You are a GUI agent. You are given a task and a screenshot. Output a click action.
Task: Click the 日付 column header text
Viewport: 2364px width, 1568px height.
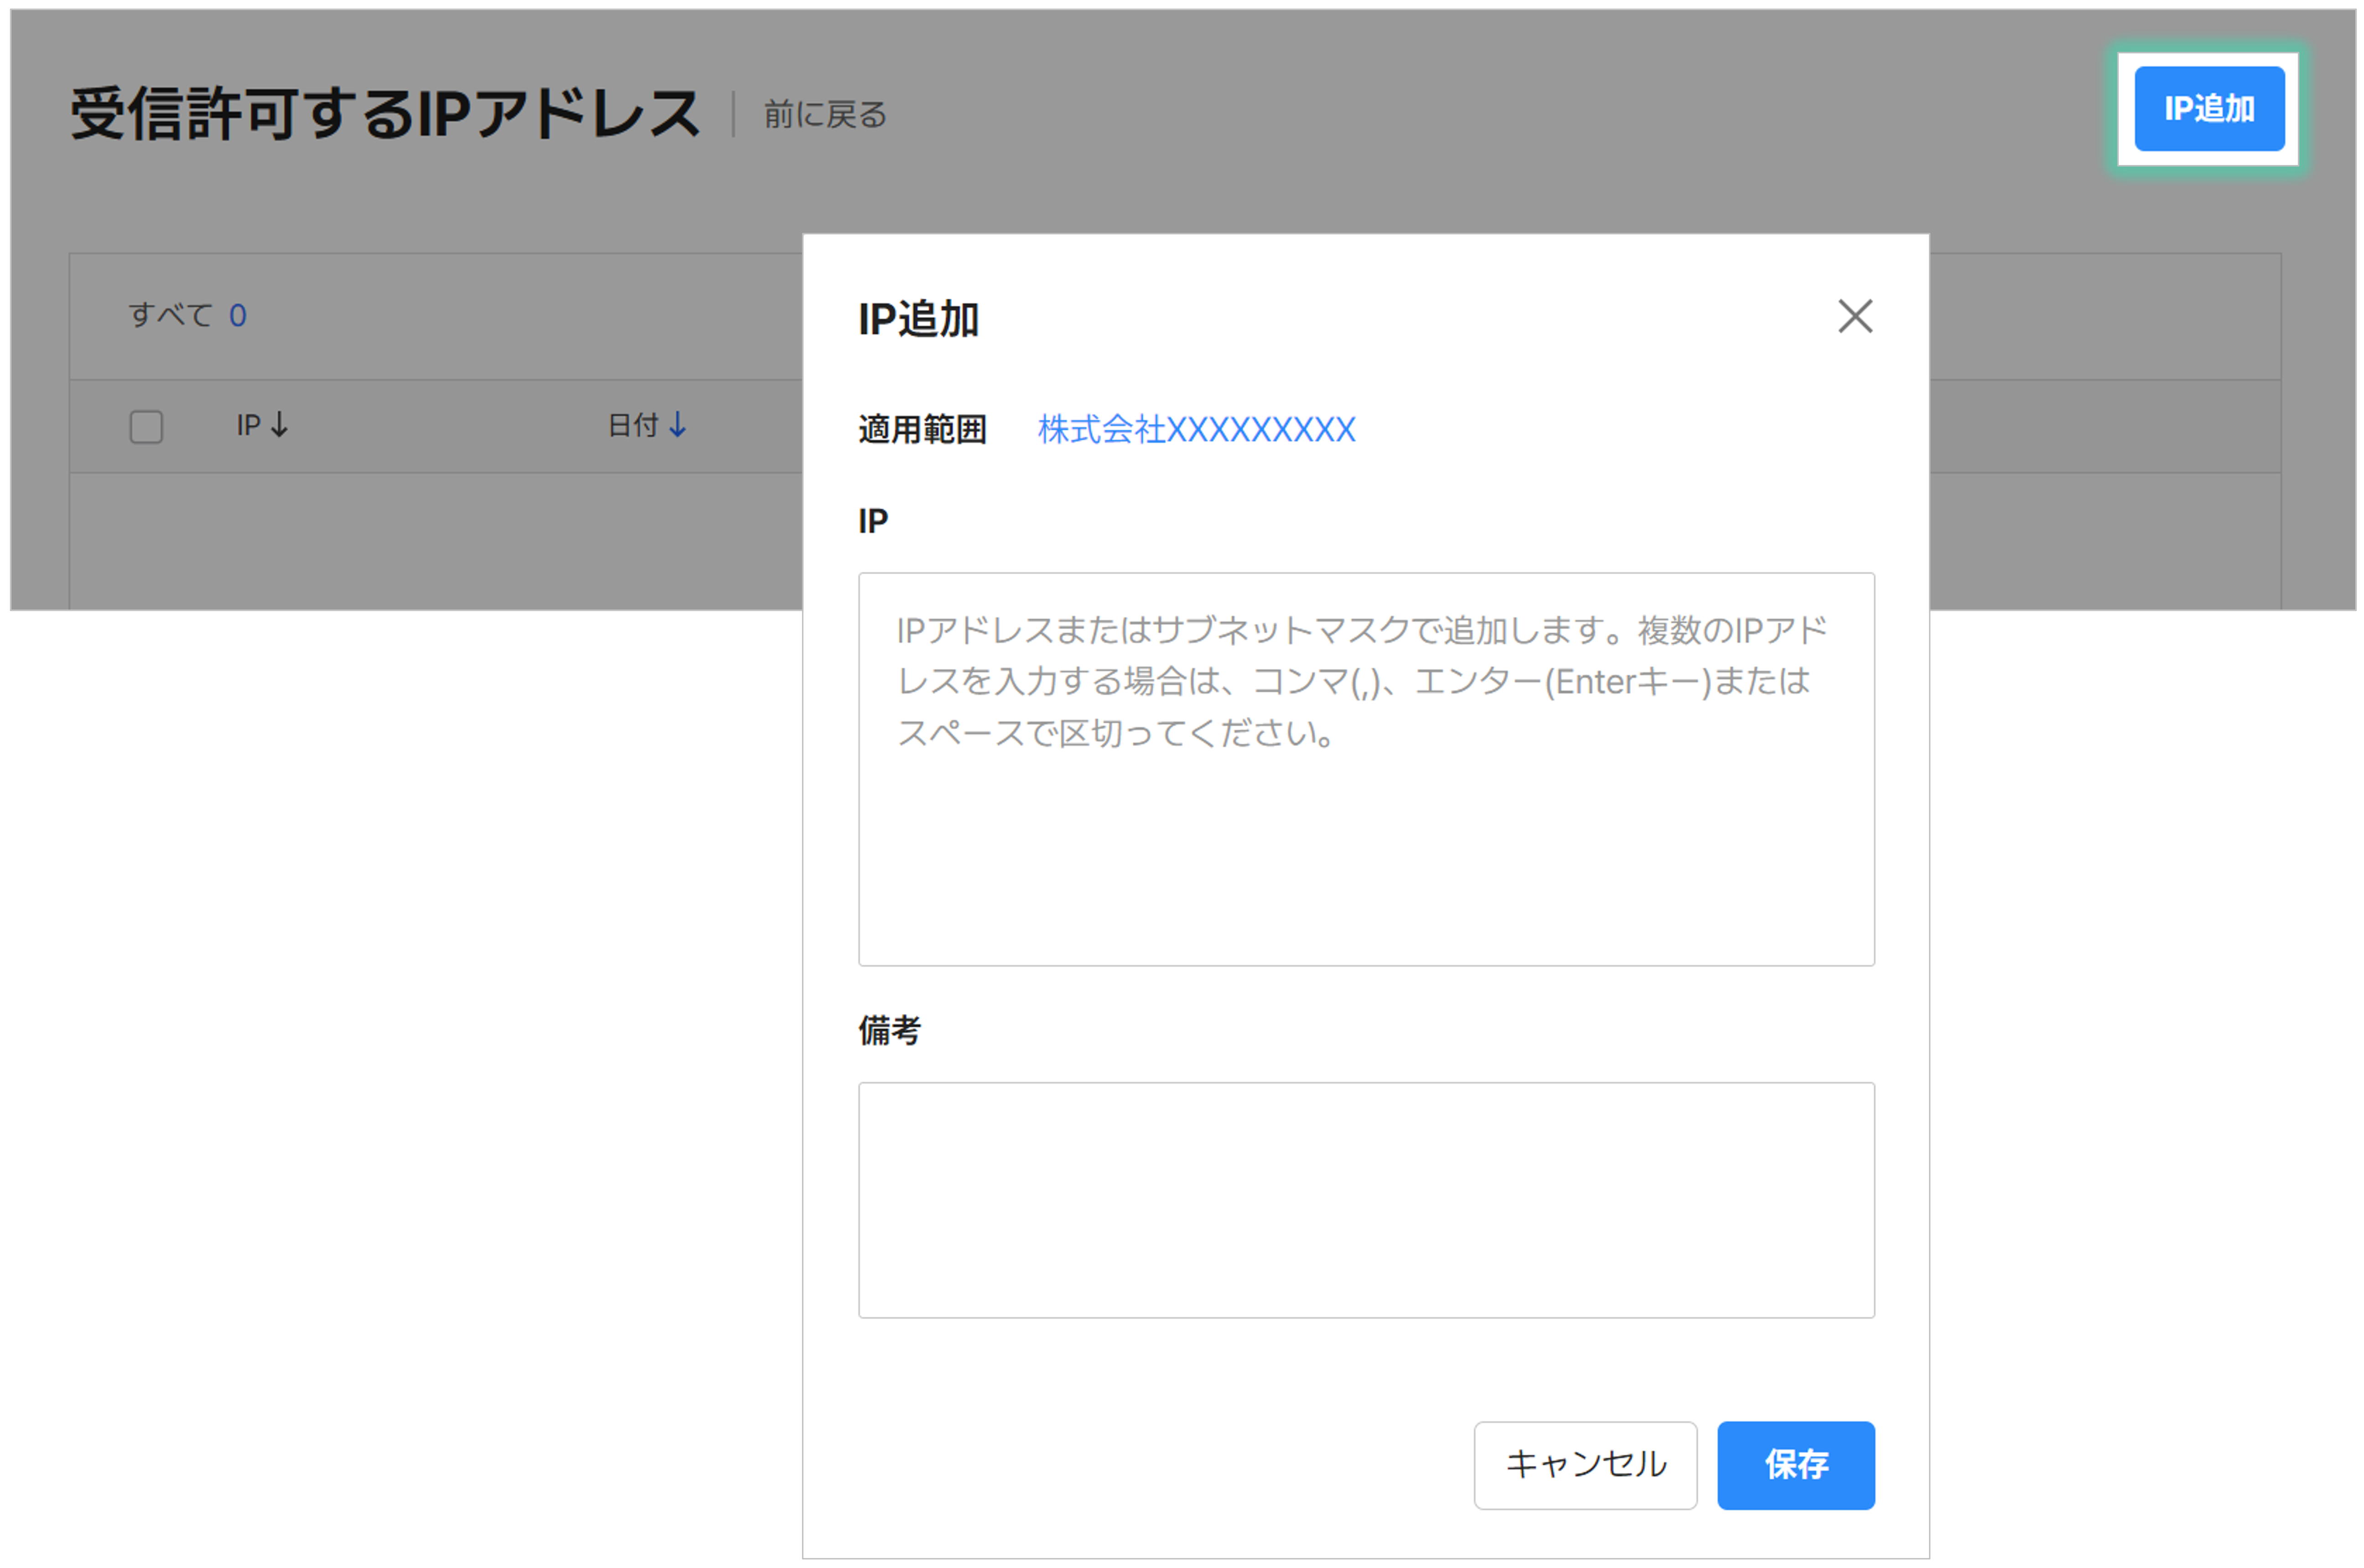pyautogui.click(x=633, y=425)
